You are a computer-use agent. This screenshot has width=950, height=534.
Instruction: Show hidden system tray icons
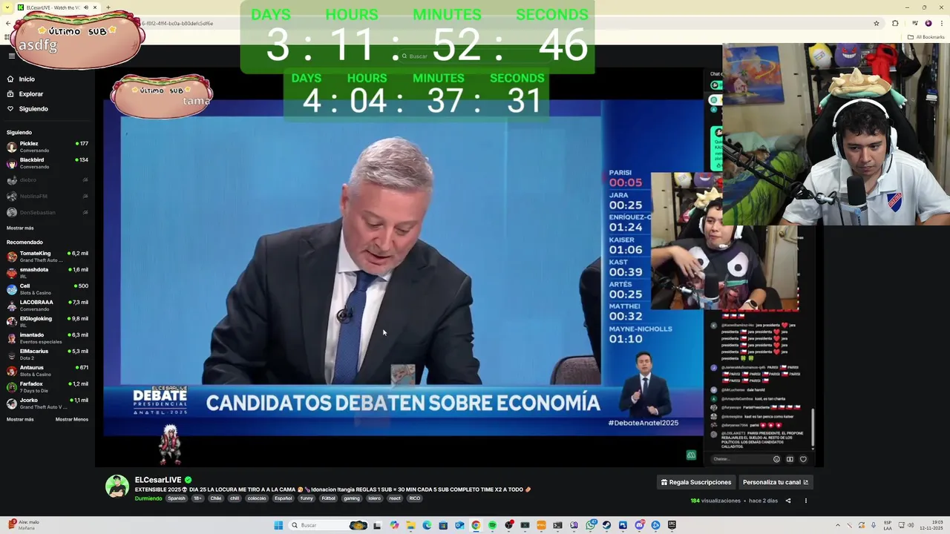coord(838,525)
